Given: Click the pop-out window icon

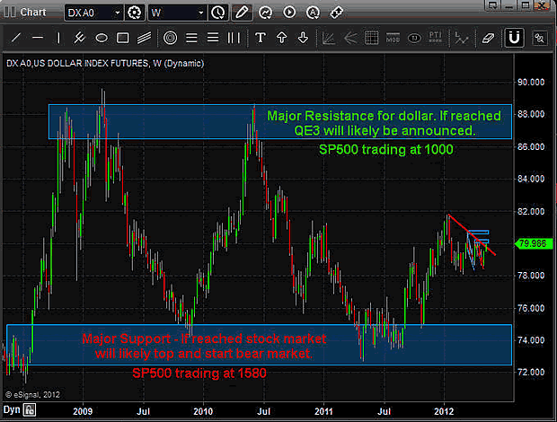Looking at the screenshot, I should click(x=493, y=5).
